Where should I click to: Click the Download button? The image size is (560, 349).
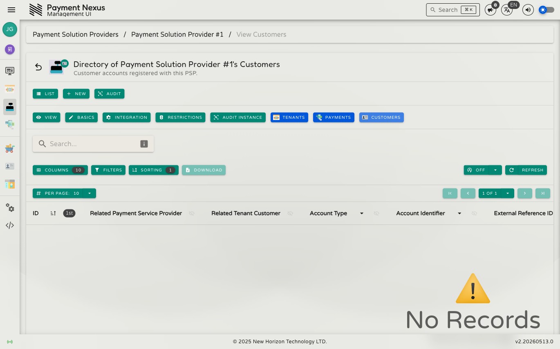(204, 170)
